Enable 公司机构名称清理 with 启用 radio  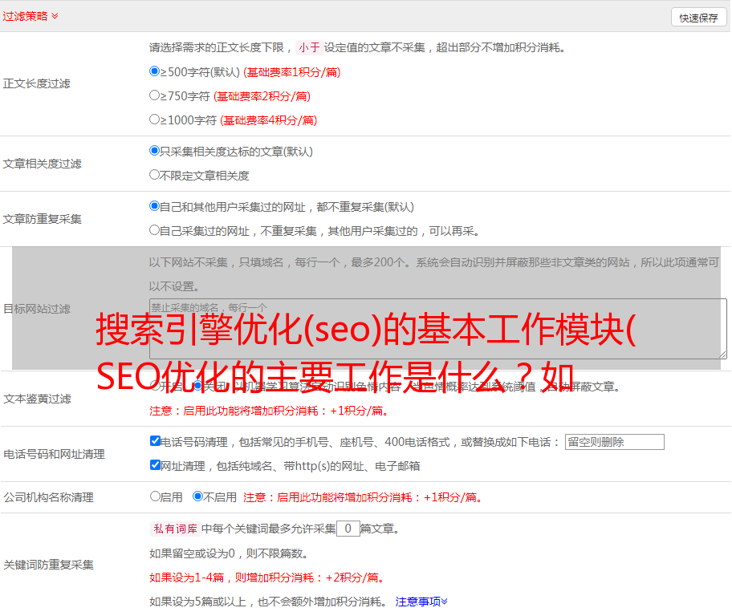pos(156,496)
